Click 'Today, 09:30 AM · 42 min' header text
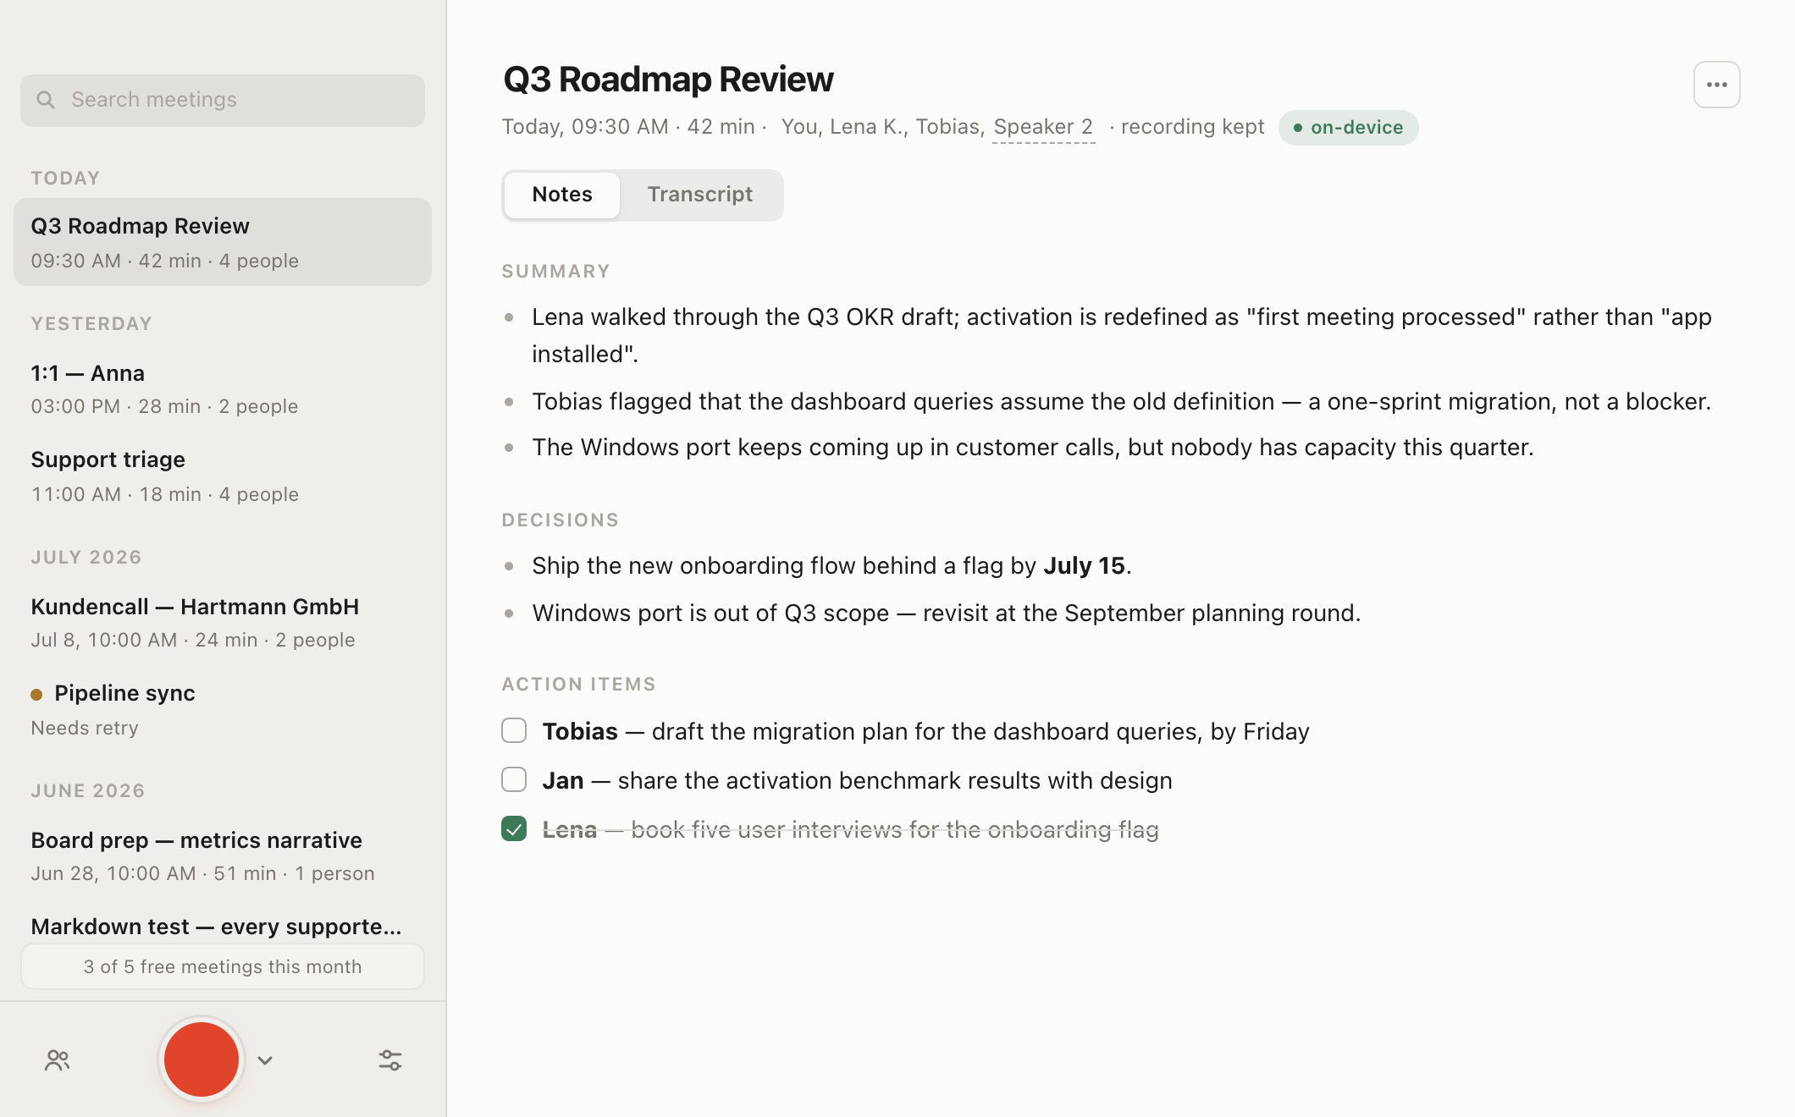The width and height of the screenshot is (1795, 1117). coord(627,127)
